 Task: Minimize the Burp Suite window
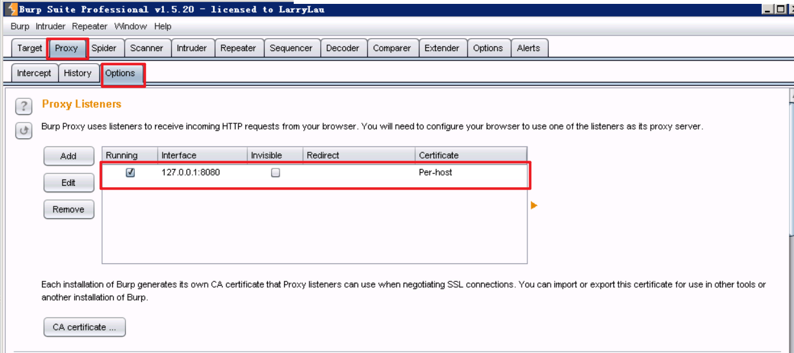768,9
